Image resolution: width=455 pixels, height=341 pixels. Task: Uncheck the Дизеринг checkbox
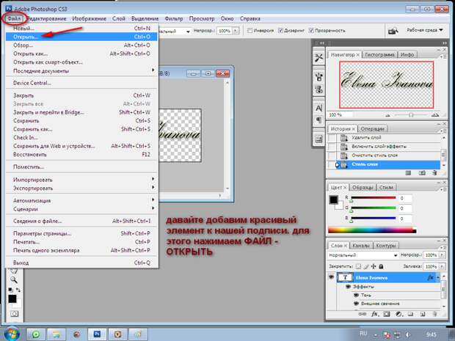[x=280, y=31]
